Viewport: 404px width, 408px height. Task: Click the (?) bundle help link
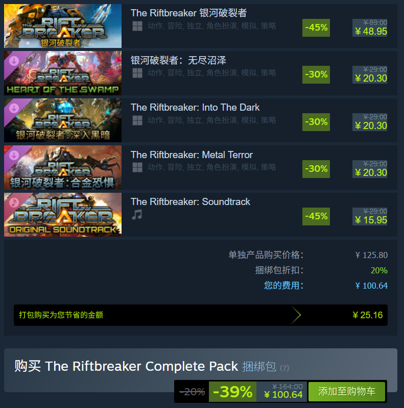pos(284,368)
